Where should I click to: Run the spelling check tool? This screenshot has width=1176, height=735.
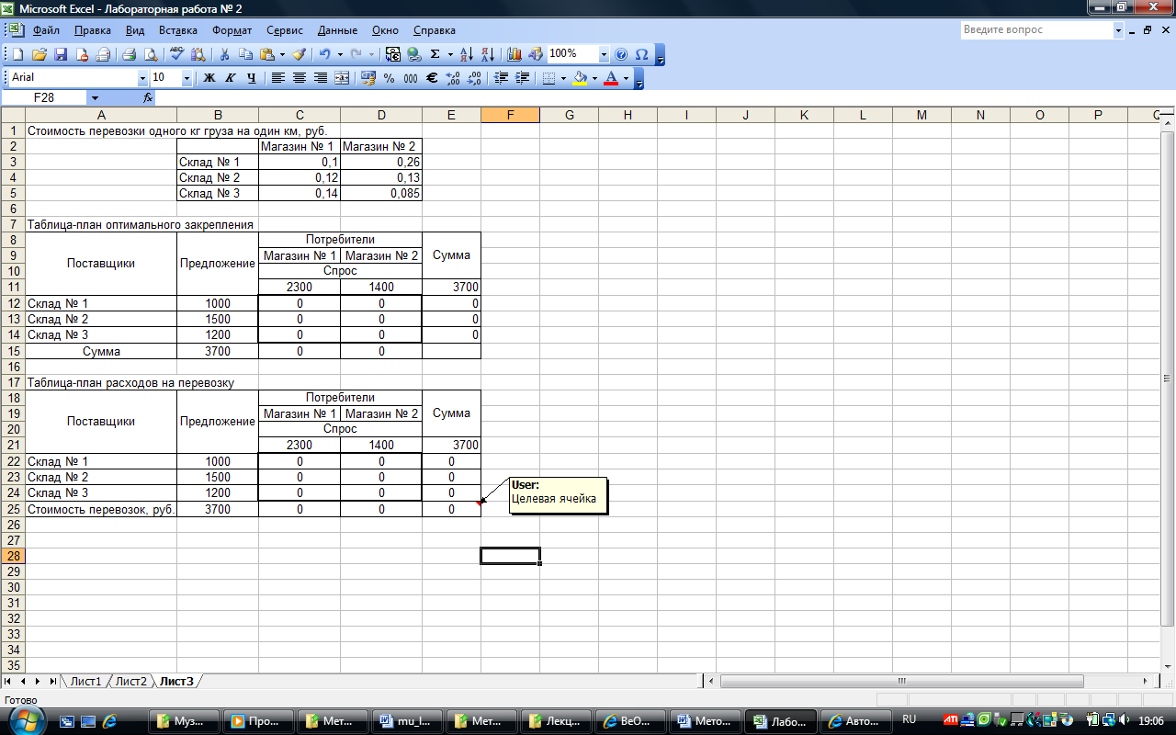[x=176, y=54]
